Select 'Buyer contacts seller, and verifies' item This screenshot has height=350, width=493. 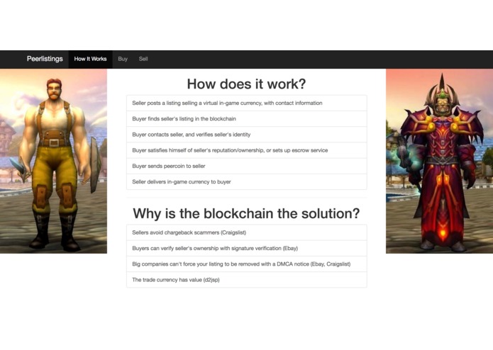click(247, 135)
